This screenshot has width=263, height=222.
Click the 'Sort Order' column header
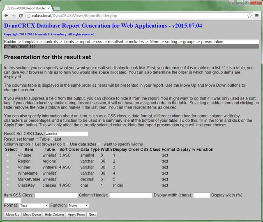click(69, 149)
